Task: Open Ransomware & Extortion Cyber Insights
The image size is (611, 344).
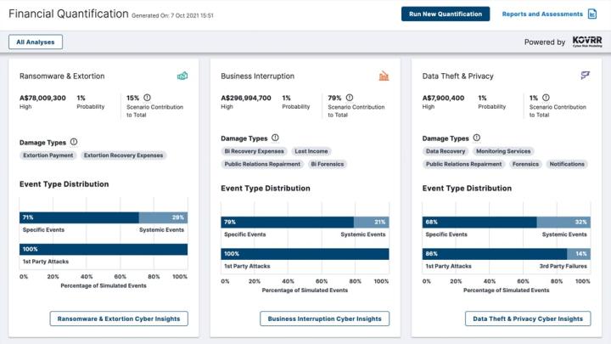Action: pyautogui.click(x=119, y=319)
